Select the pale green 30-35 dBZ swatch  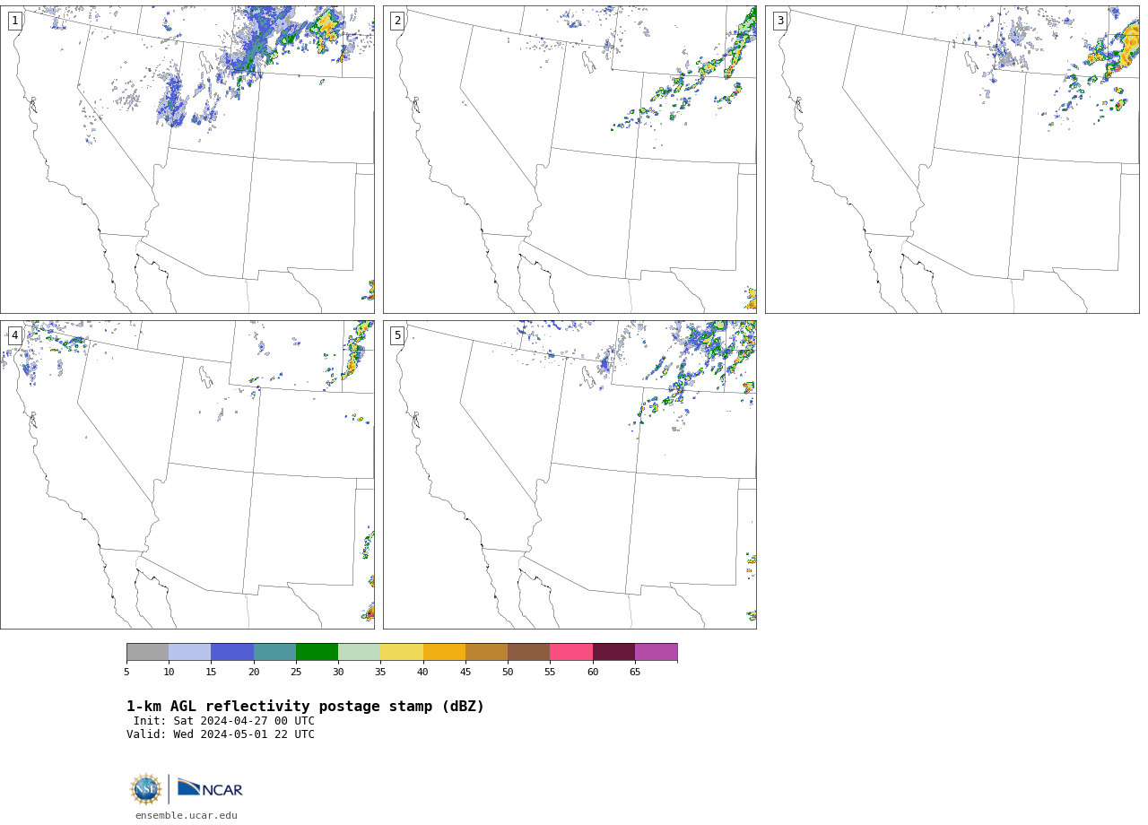(x=359, y=652)
